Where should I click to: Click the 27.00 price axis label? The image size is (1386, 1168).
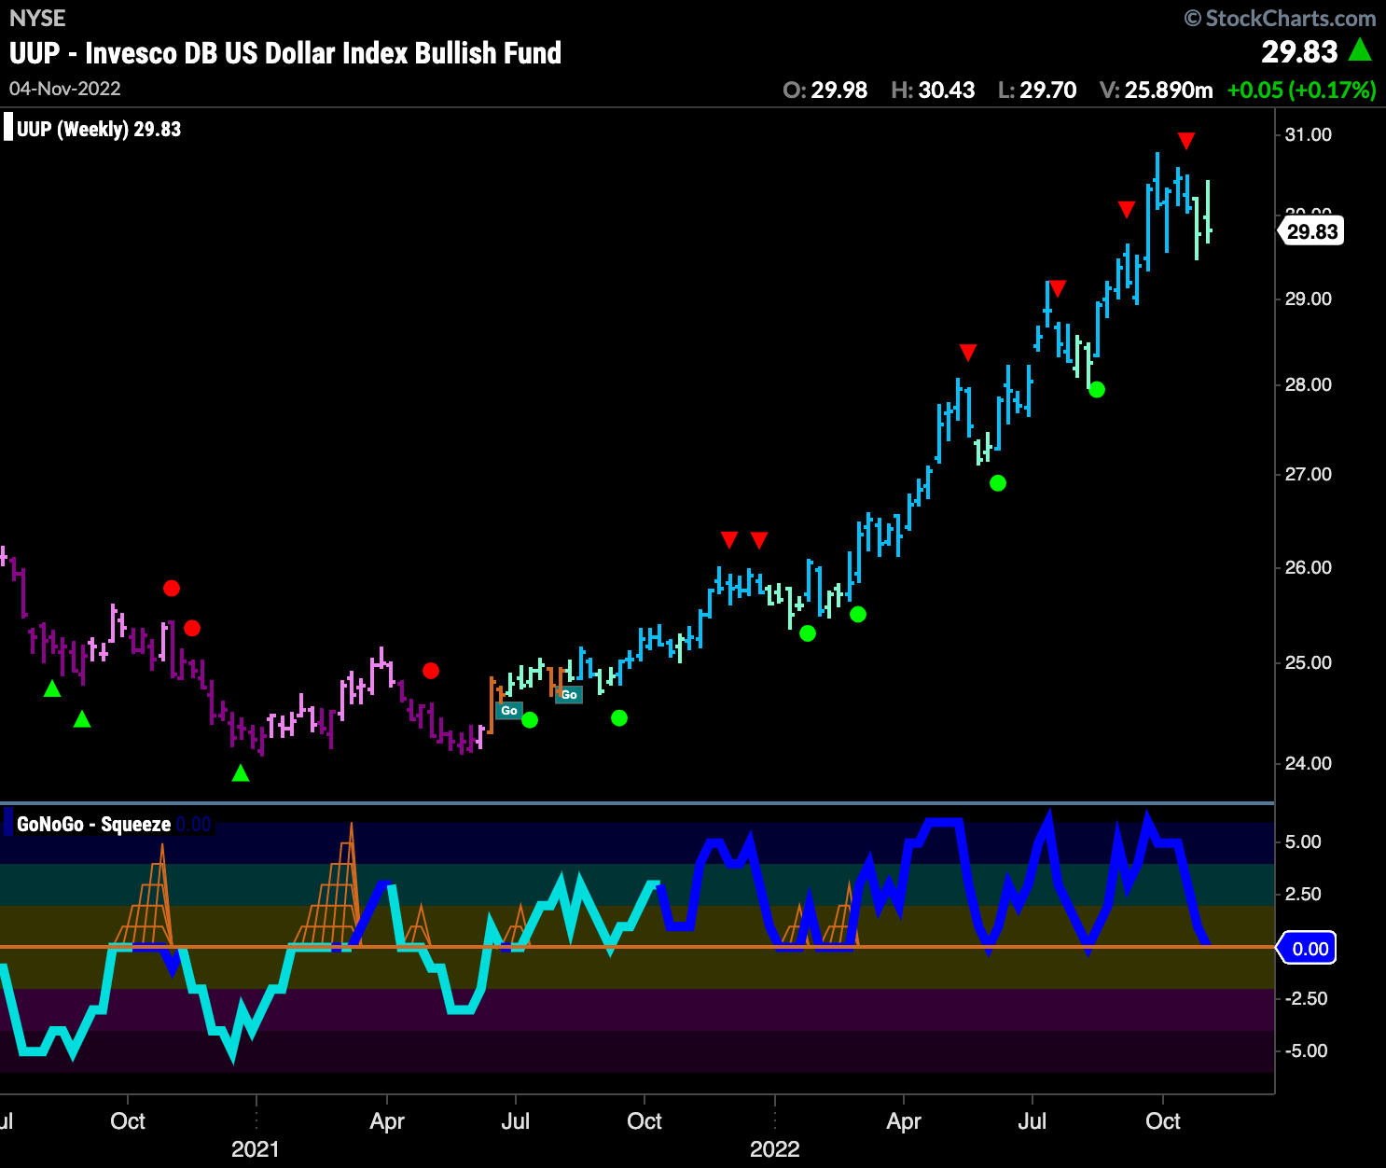coord(1309,474)
